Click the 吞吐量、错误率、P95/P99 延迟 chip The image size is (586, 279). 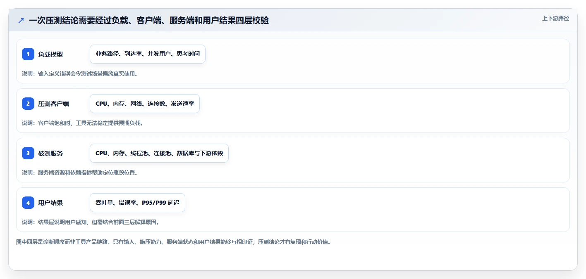click(137, 203)
